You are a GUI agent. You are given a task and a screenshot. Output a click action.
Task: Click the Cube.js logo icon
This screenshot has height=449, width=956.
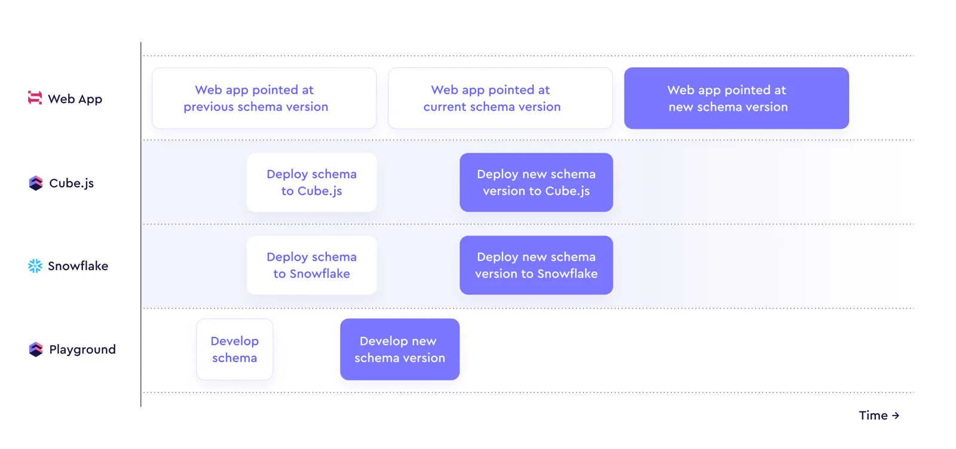[36, 183]
